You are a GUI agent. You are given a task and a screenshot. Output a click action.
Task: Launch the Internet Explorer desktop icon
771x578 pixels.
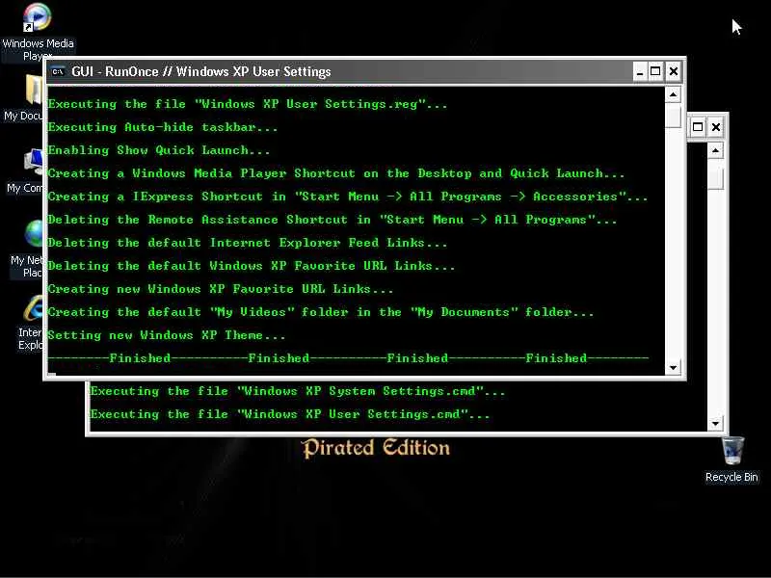34,308
